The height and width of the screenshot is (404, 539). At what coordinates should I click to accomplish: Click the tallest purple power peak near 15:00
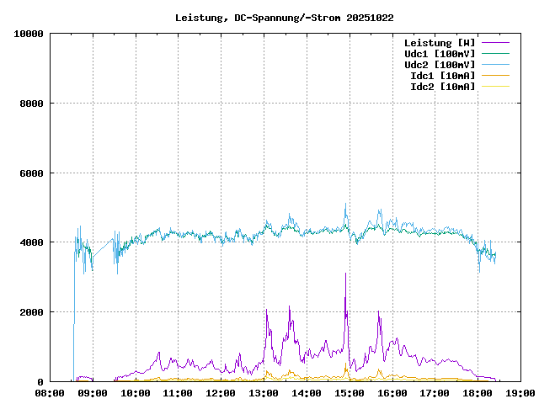[x=345, y=274]
